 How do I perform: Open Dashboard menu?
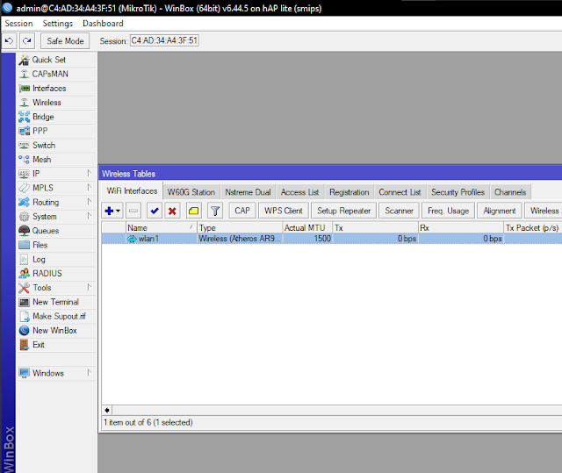104,24
